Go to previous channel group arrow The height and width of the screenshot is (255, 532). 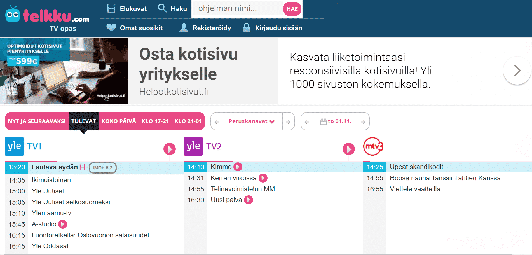(217, 121)
